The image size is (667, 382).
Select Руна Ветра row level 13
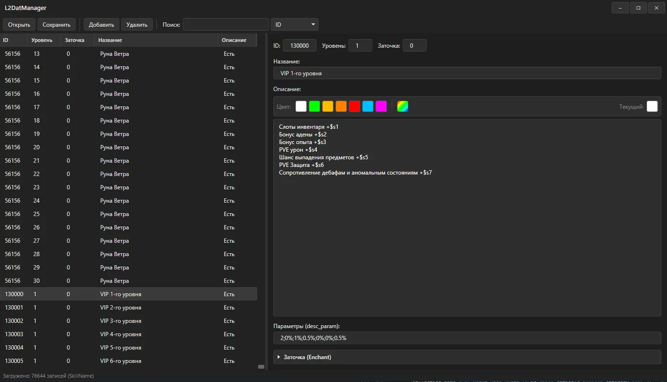128,53
